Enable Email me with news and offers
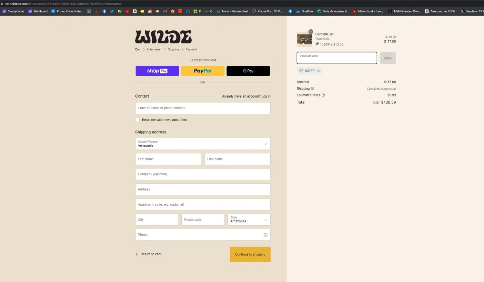484x282 pixels. [138, 120]
